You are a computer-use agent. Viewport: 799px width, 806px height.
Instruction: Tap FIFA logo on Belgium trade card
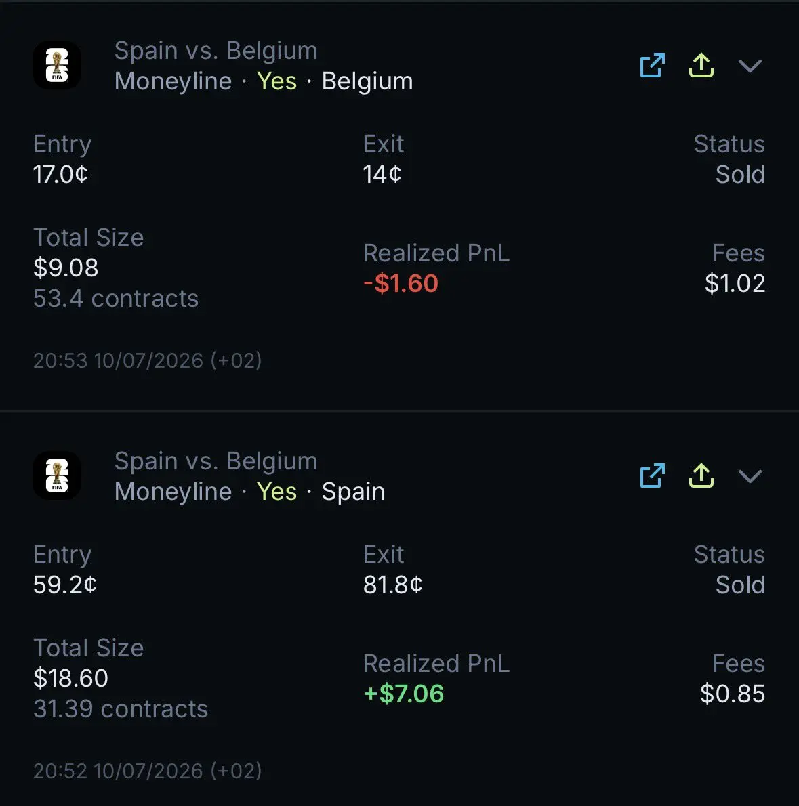click(57, 65)
